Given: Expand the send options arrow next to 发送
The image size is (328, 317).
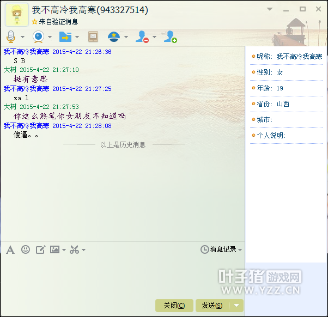Looking at the screenshot, I should tap(236, 306).
